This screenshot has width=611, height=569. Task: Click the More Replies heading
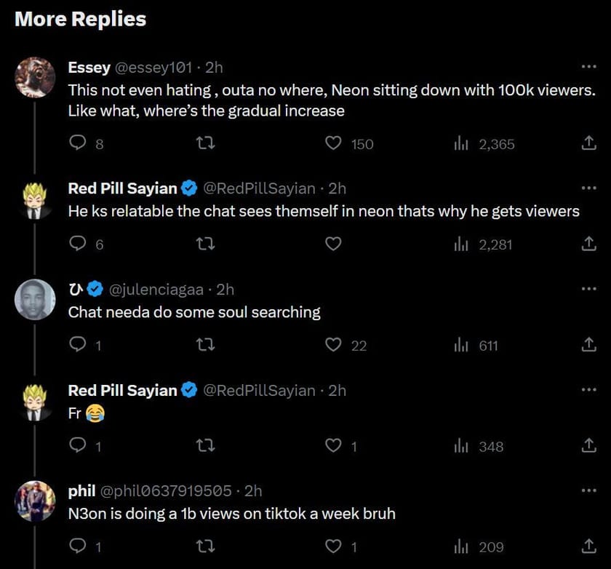[x=79, y=19]
